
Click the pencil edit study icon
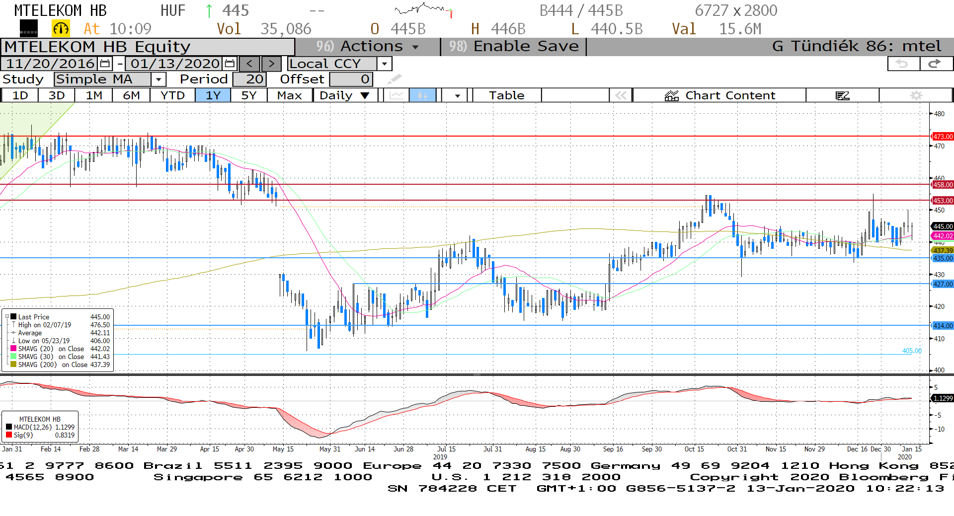(395, 79)
